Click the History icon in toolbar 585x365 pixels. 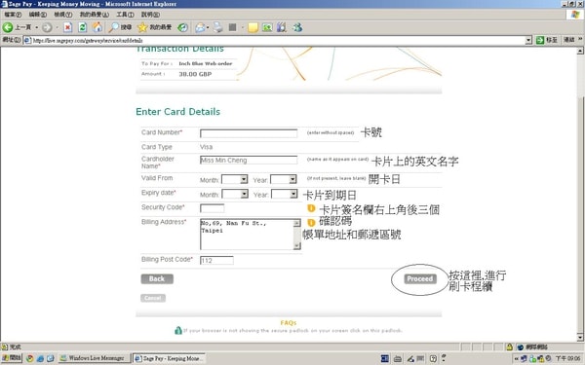[x=183, y=27]
